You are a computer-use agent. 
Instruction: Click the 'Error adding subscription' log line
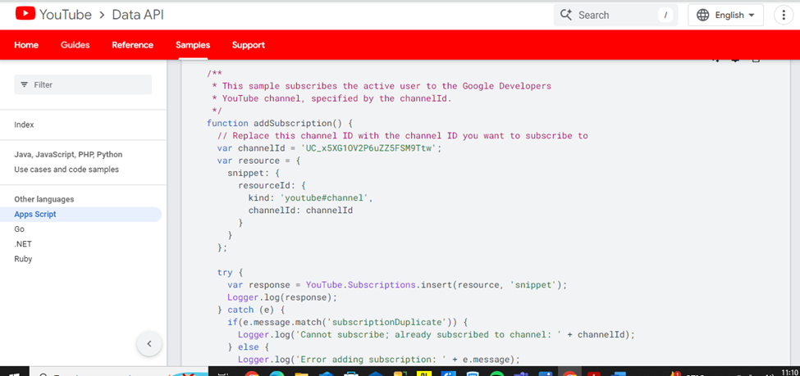378,360
